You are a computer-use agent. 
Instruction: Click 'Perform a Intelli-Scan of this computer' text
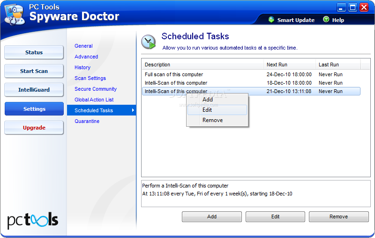point(185,186)
